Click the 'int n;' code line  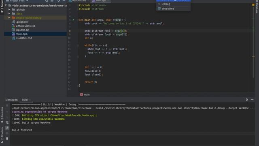click(x=89, y=38)
